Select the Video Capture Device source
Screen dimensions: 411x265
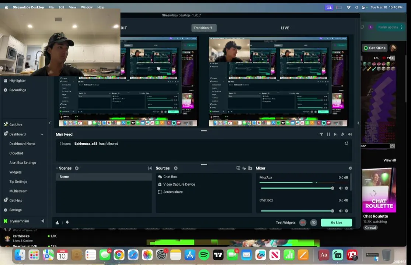204,184
